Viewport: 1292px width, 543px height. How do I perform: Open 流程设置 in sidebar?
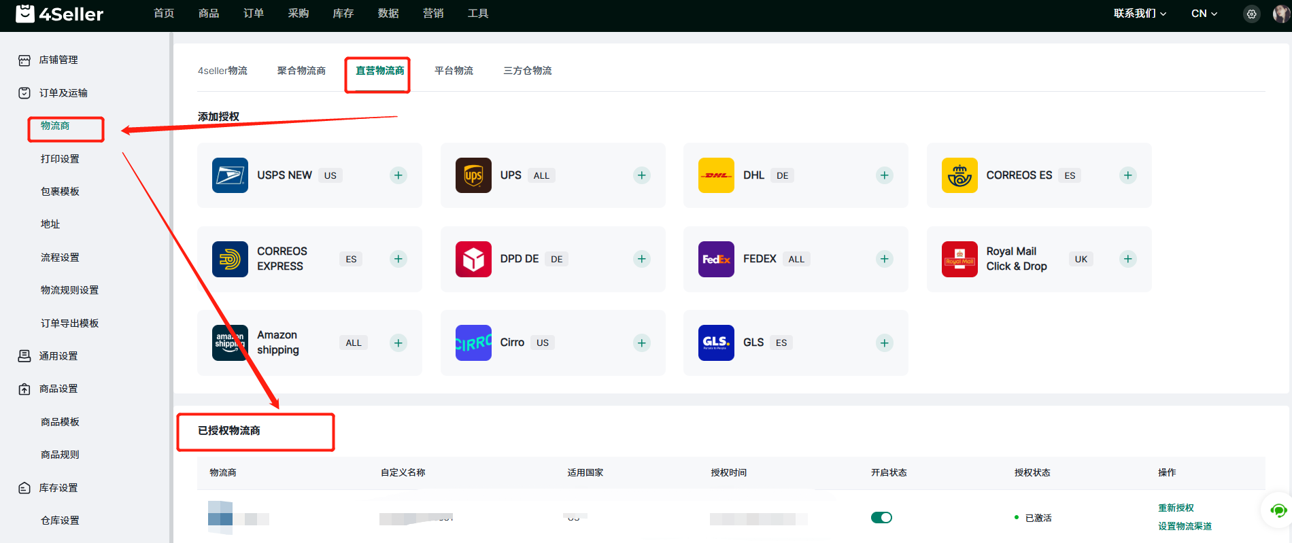click(x=60, y=258)
